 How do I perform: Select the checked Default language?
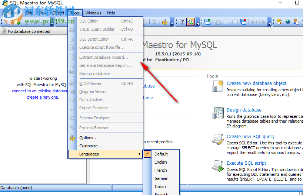pyautogui.click(x=161, y=154)
